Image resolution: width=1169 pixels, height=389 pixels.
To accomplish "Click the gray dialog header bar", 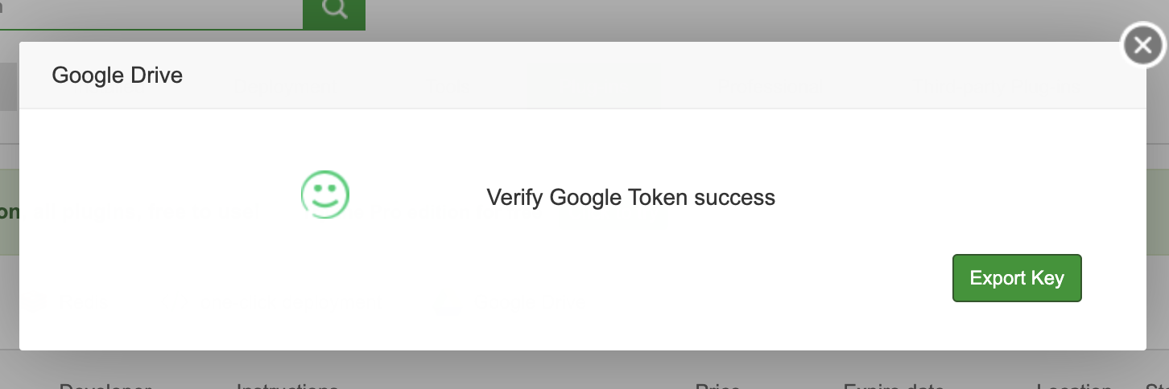I will pos(583,76).
